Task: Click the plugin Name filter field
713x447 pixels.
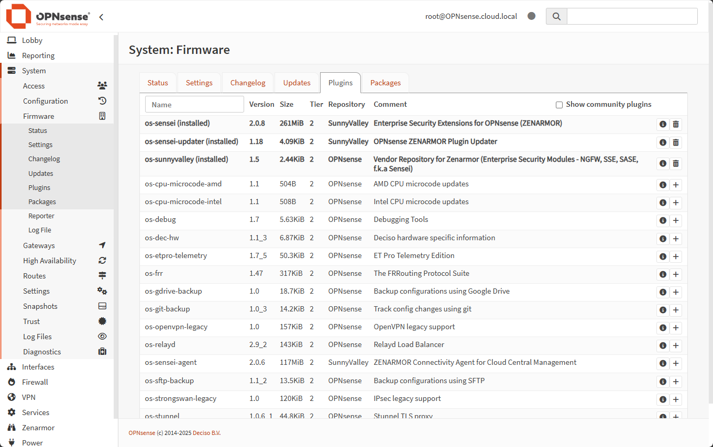Action: 194,104
